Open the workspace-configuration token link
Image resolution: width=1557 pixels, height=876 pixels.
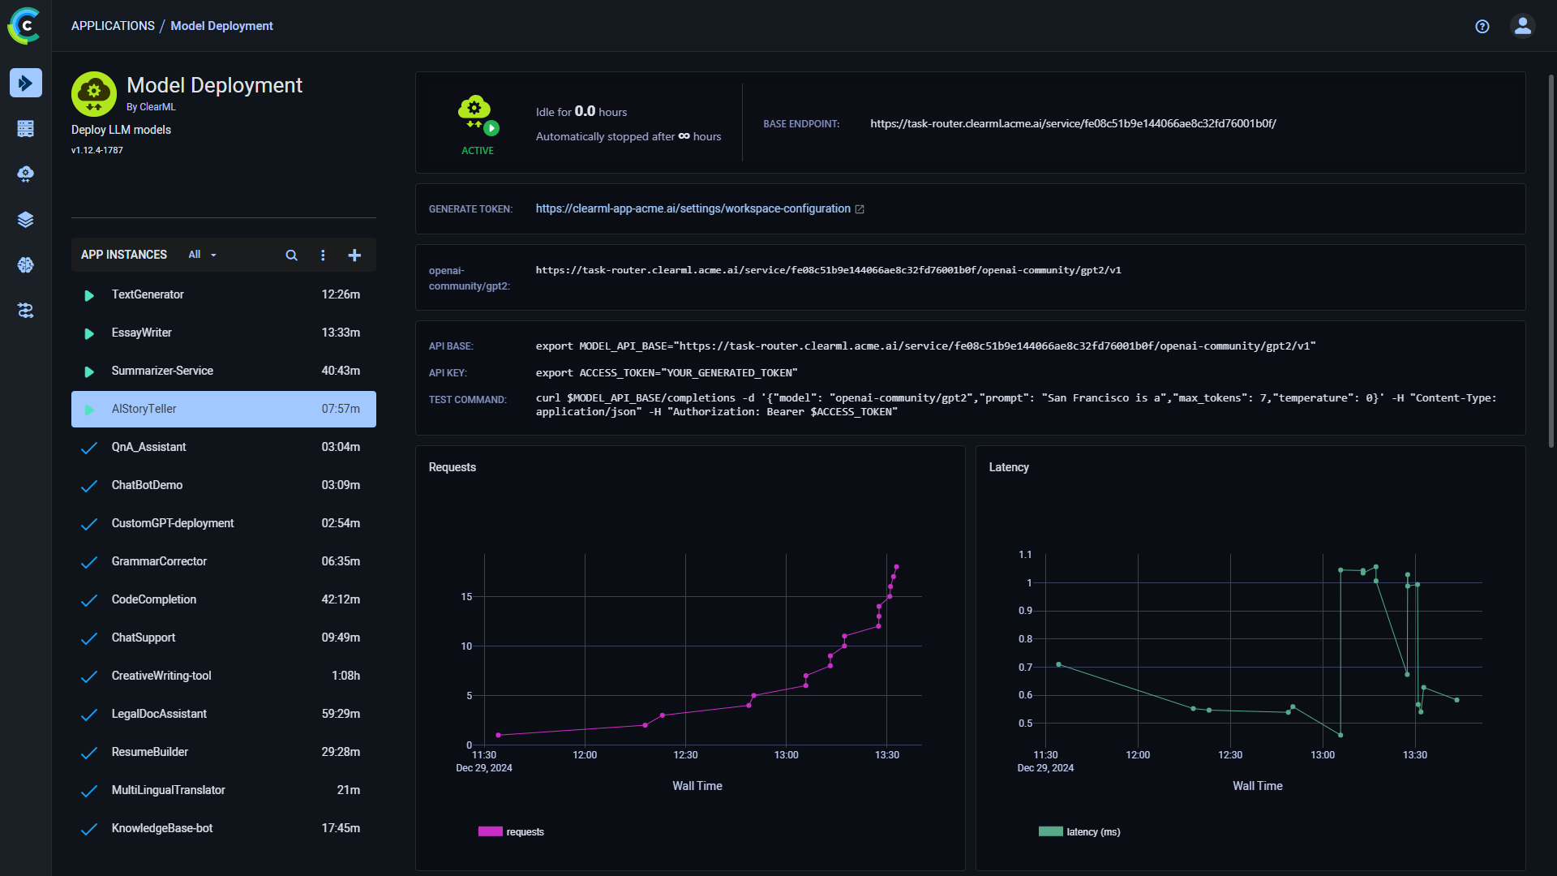(x=693, y=208)
